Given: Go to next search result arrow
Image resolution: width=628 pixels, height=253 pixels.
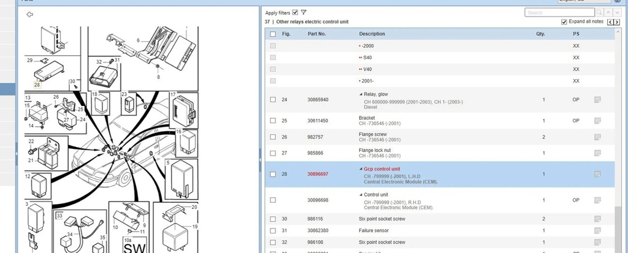Looking at the screenshot, I should pyautogui.click(x=617, y=12).
